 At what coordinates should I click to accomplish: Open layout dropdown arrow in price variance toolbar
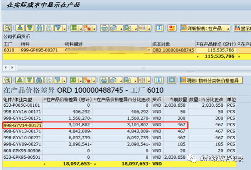point(149,80)
